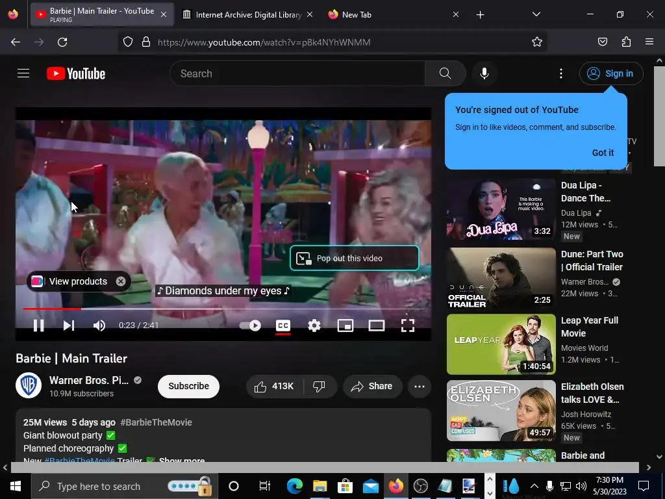Open YouTube settings three-dot menu

point(560,73)
